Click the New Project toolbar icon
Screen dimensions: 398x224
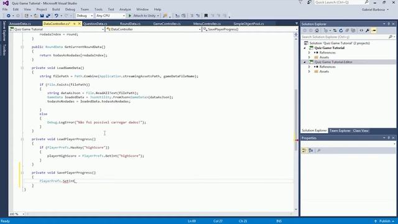26,16
